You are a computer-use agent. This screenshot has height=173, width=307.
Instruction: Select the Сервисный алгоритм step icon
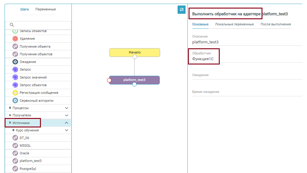point(15,101)
